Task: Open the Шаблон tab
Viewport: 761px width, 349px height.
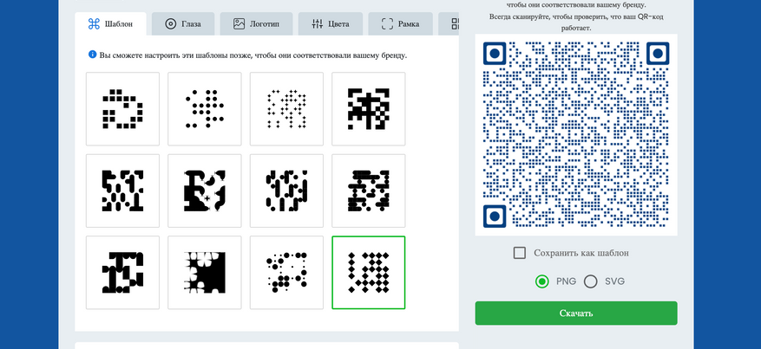Action: point(111,24)
